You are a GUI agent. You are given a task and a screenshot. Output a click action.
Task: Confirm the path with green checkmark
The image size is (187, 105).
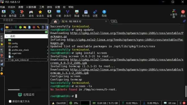(x=46, y=32)
